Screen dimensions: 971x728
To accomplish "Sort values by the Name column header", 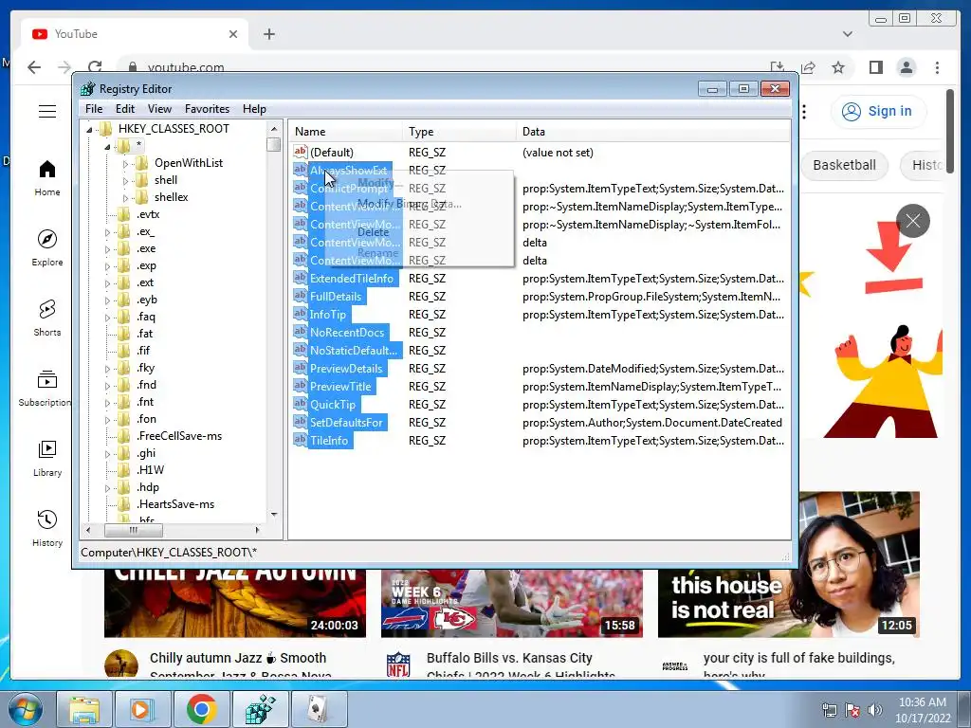I will 346,131.
